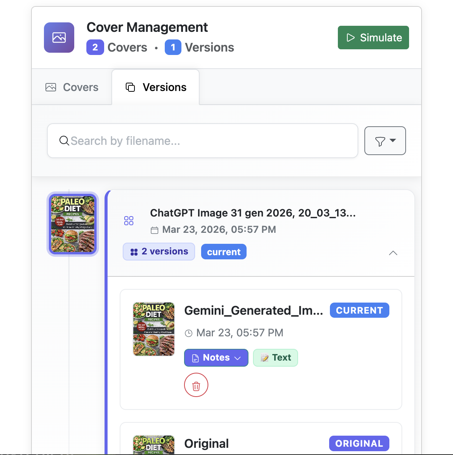The width and height of the screenshot is (453, 455).
Task: Click the copy icon on the Versions tab
Action: coord(130,87)
